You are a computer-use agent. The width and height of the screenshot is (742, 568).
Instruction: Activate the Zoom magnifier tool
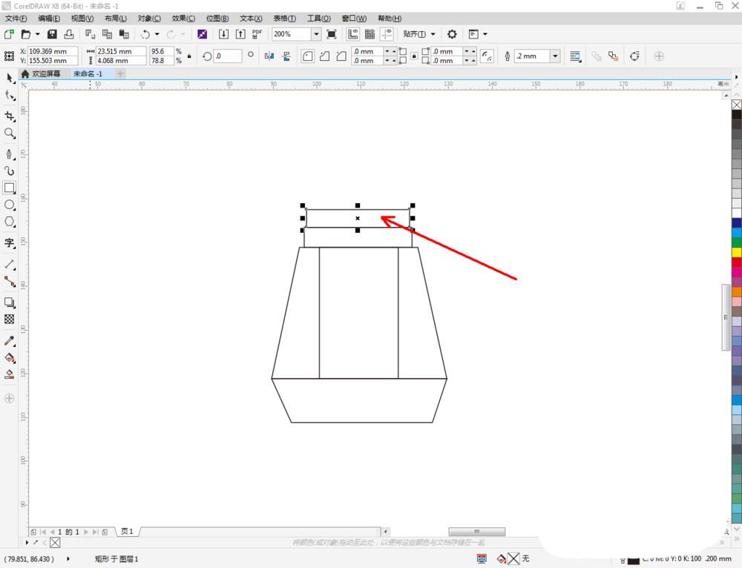click(x=10, y=133)
